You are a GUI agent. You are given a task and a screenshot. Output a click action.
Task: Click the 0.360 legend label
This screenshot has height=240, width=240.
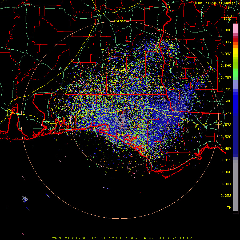tap(226, 172)
